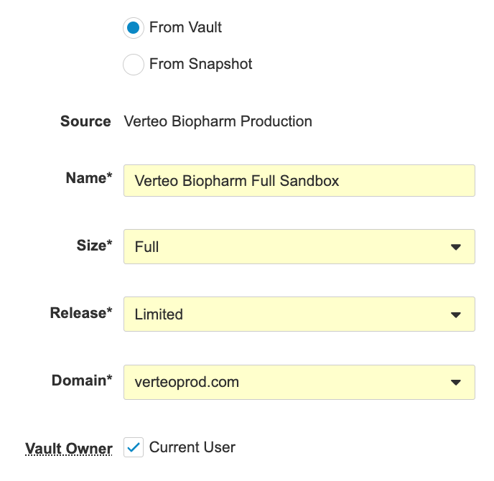Screen dimensions: 494x481
Task: Click the caret arrow in Release field
Action: click(455, 314)
